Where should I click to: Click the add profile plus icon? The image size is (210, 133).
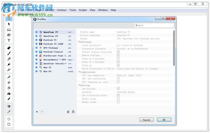coord(37,112)
